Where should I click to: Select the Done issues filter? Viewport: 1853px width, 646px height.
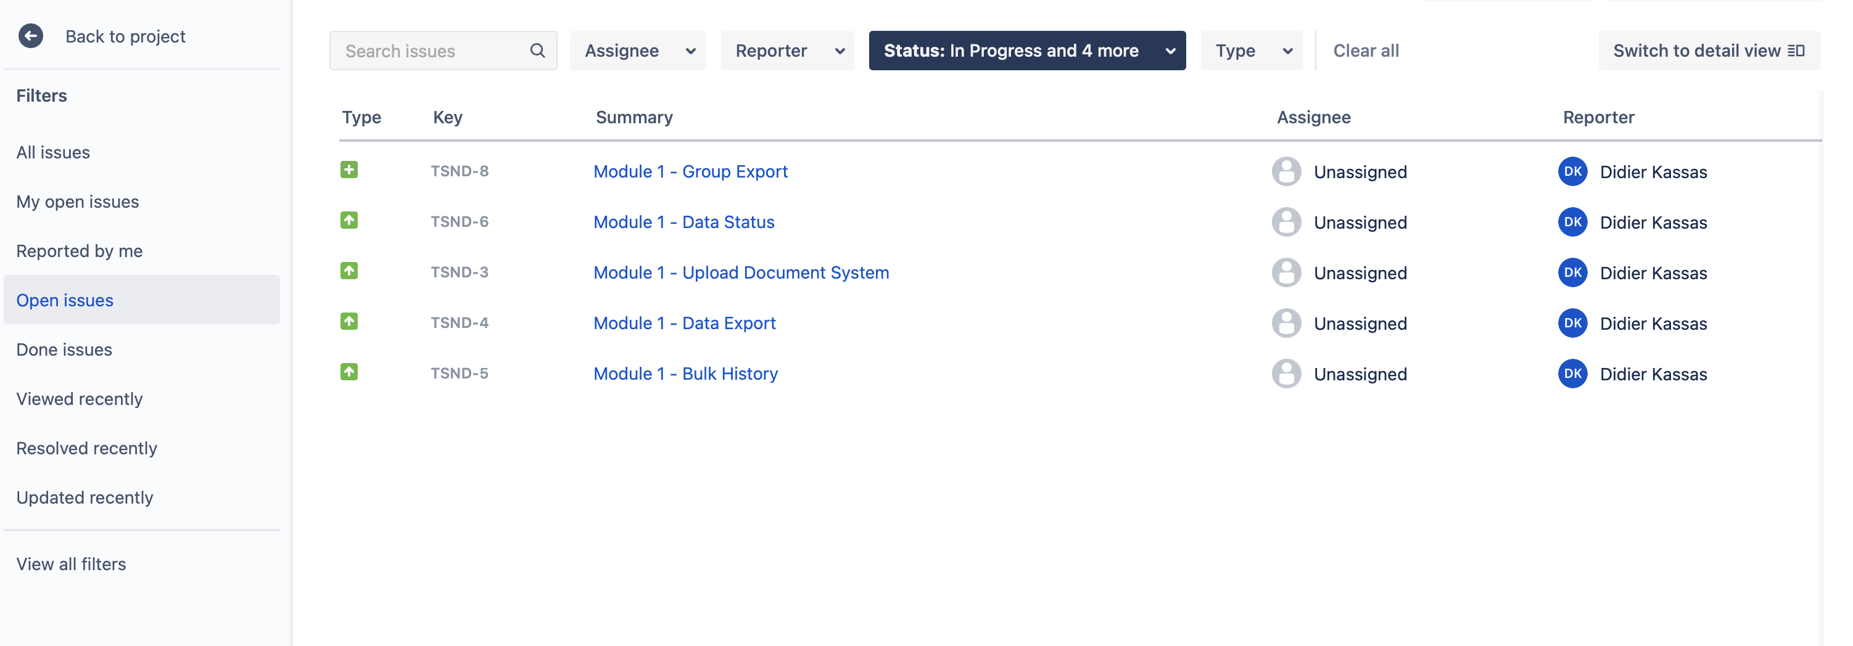point(64,350)
